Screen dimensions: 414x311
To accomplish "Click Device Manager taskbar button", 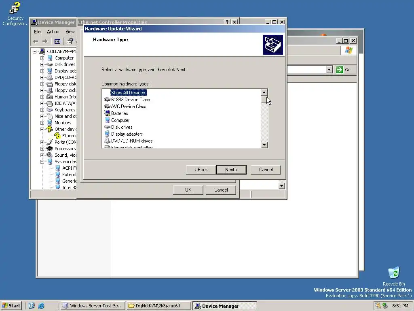I will pos(224,306).
